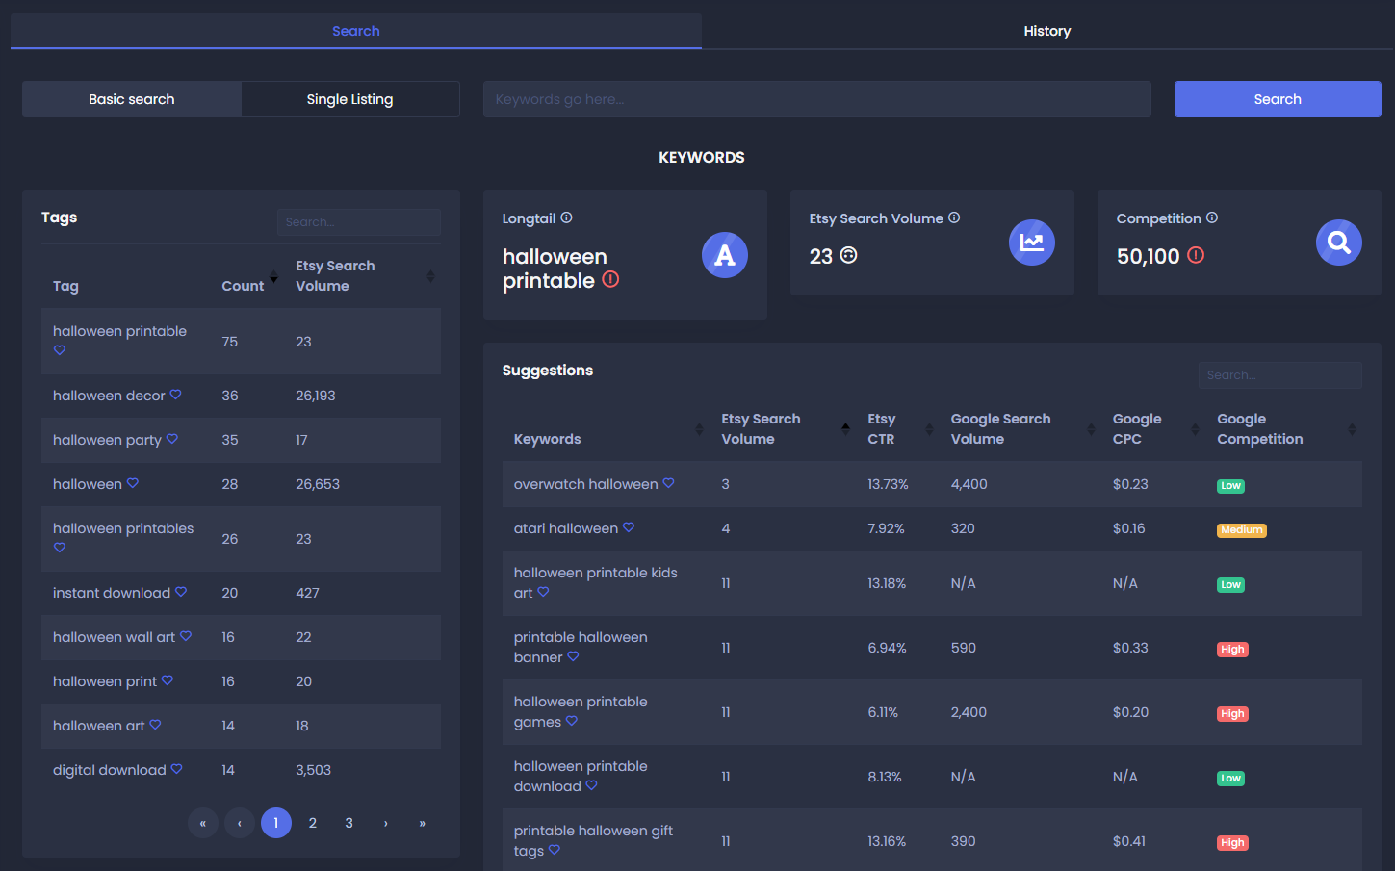The height and width of the screenshot is (871, 1395).
Task: Favorite the halloween wall art tag heart
Action: [x=186, y=636]
